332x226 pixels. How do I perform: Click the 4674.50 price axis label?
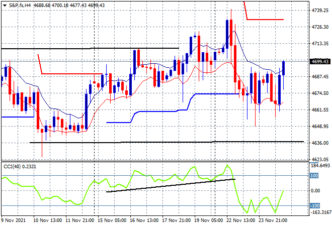coord(320,93)
